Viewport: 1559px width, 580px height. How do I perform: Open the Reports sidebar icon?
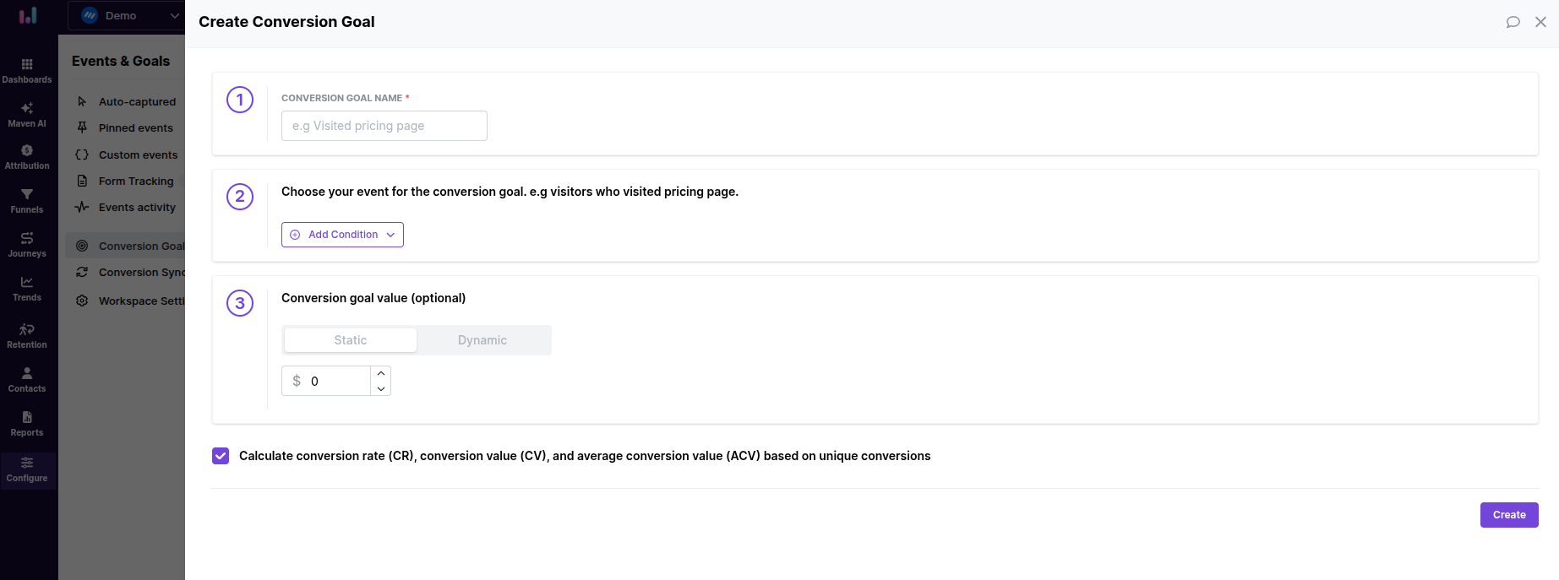27,423
